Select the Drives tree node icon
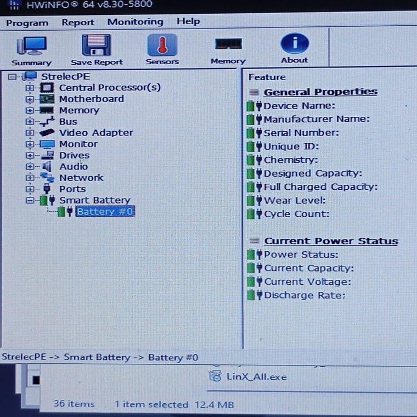Viewport: 417px width, 417px height. tap(48, 155)
